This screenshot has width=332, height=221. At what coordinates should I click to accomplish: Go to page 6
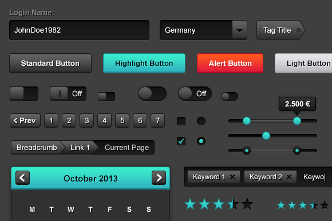140,120
